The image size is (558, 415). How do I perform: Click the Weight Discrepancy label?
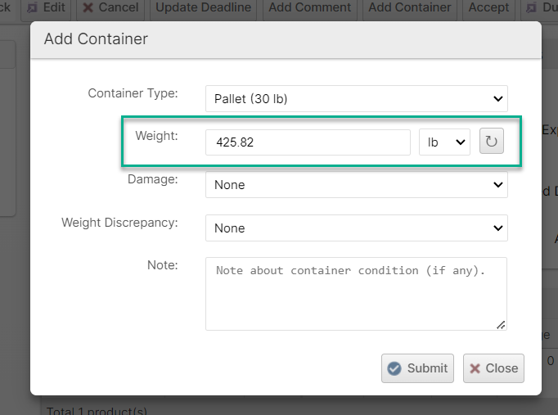click(119, 223)
